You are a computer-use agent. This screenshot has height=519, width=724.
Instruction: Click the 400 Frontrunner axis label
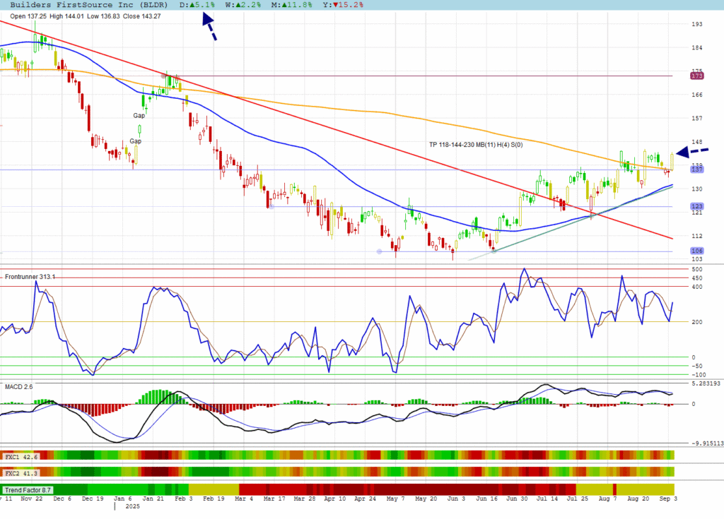(696, 287)
